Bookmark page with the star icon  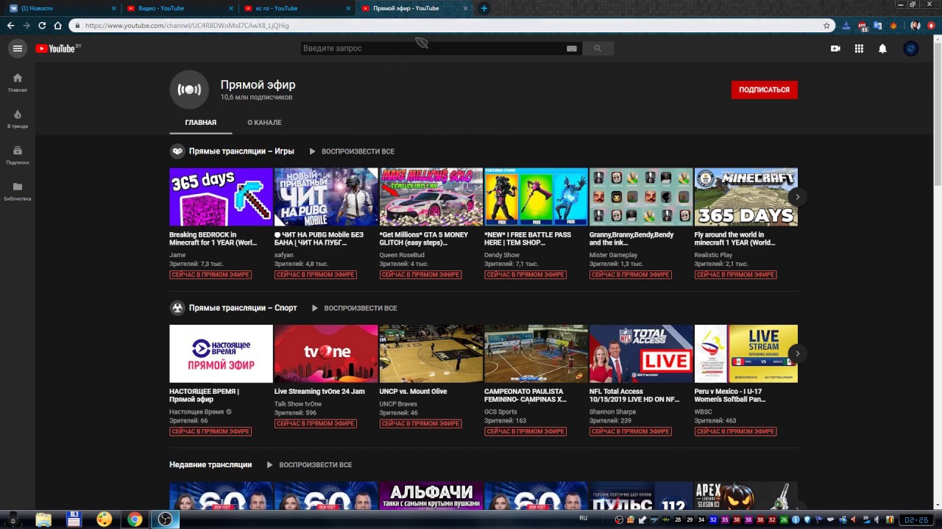click(826, 25)
